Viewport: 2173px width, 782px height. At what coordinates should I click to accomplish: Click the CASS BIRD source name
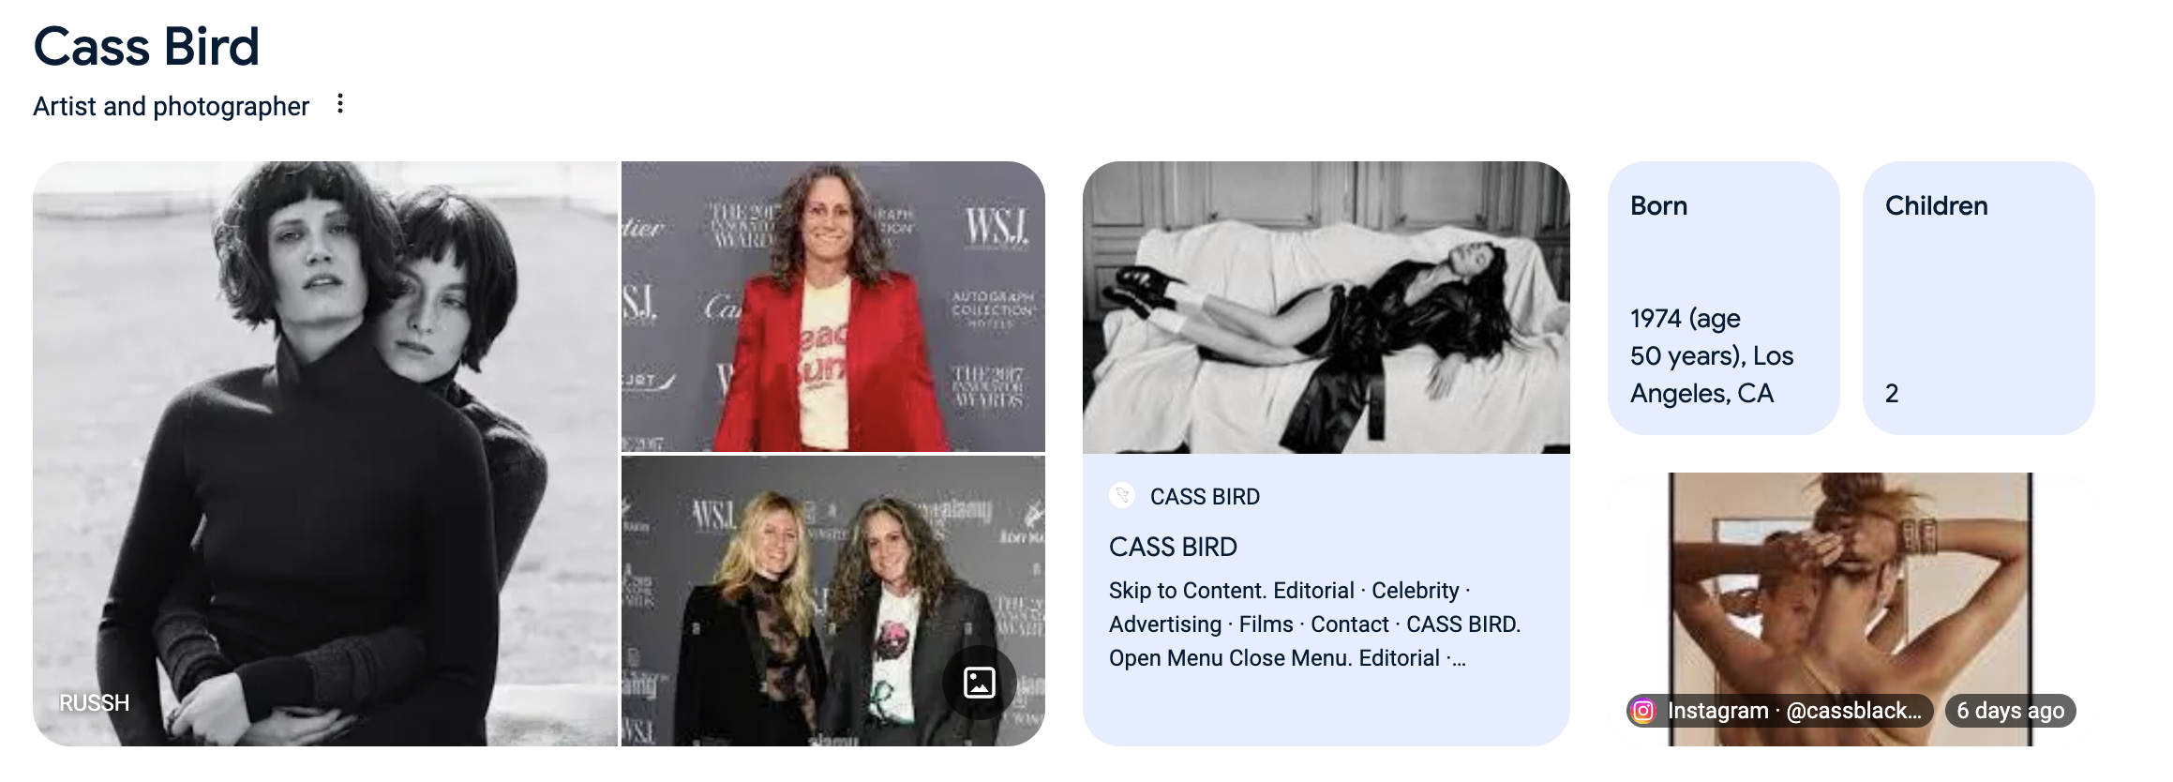click(1205, 497)
